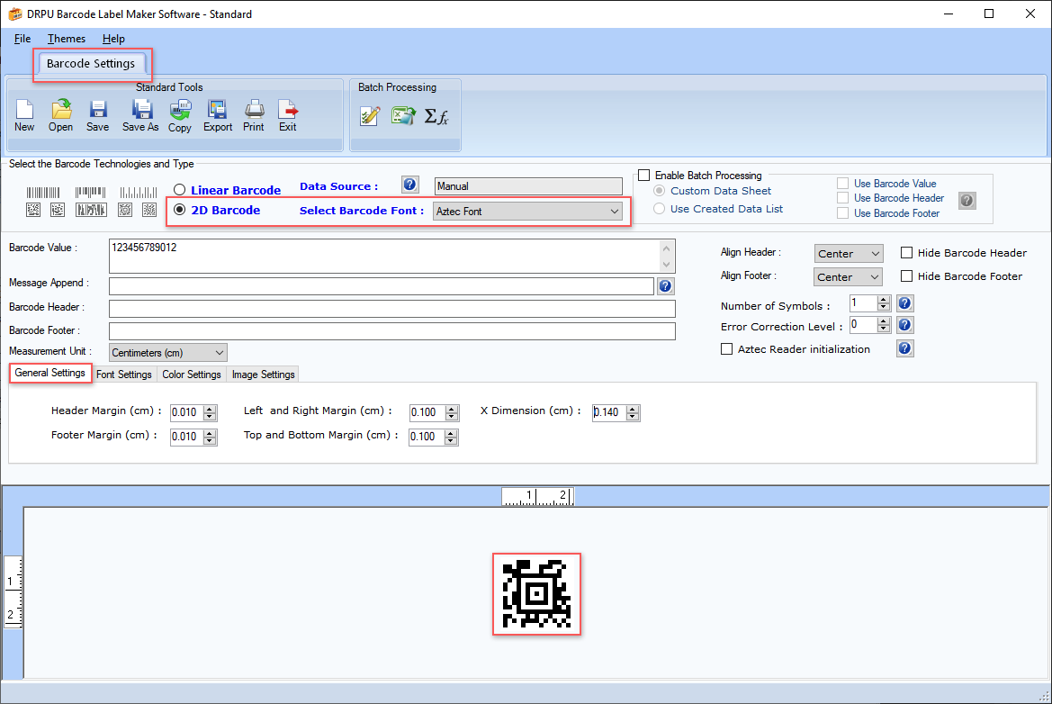1052x704 pixels.
Task: Increase Left and Right Margin spinner
Action: [452, 409]
